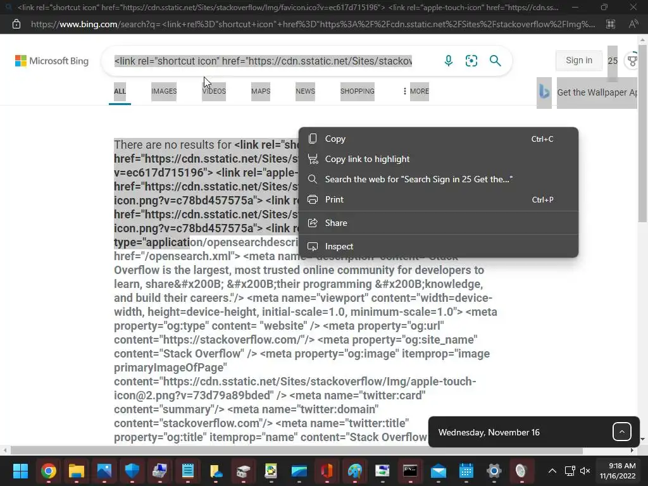Switch to the ALL results tab
Screen dimensions: 648x486
pyautogui.click(x=120, y=91)
